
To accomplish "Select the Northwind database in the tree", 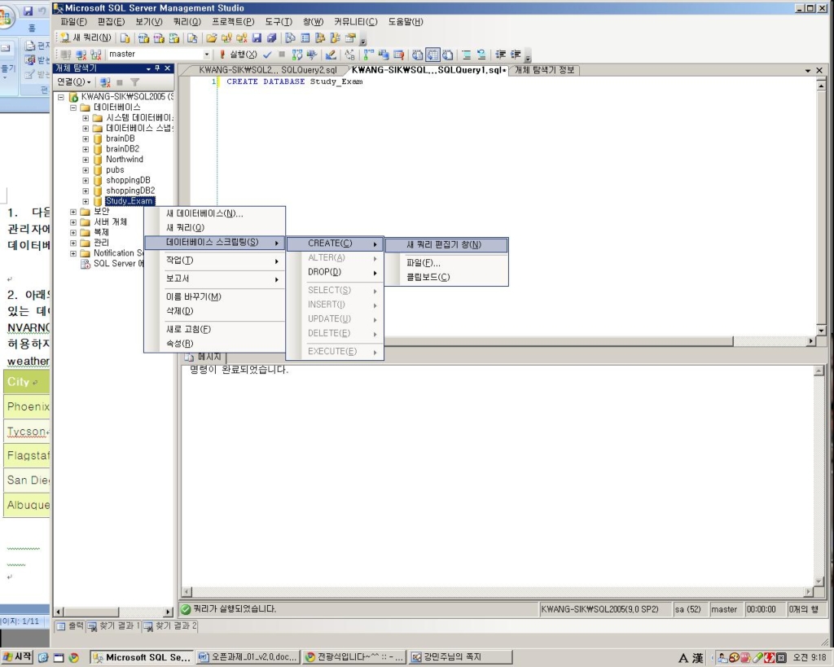I will click(x=125, y=160).
